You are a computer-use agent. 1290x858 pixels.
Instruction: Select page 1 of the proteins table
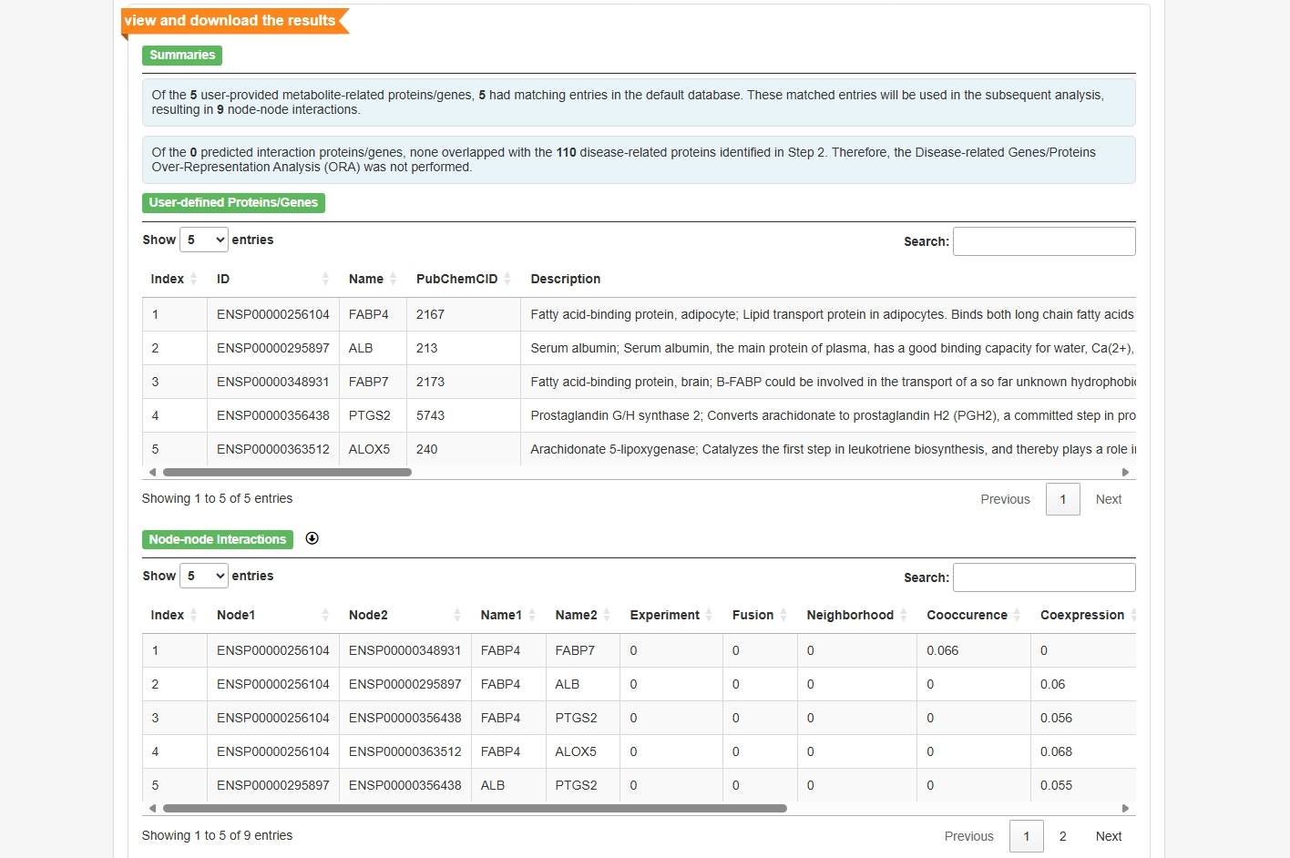click(x=1062, y=499)
